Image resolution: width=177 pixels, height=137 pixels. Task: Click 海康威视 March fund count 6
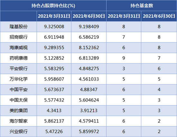point(124,48)
